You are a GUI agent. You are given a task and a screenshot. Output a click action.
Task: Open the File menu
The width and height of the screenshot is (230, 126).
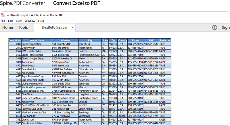coord(3,21)
